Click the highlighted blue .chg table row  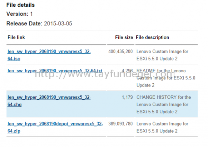click(102, 104)
